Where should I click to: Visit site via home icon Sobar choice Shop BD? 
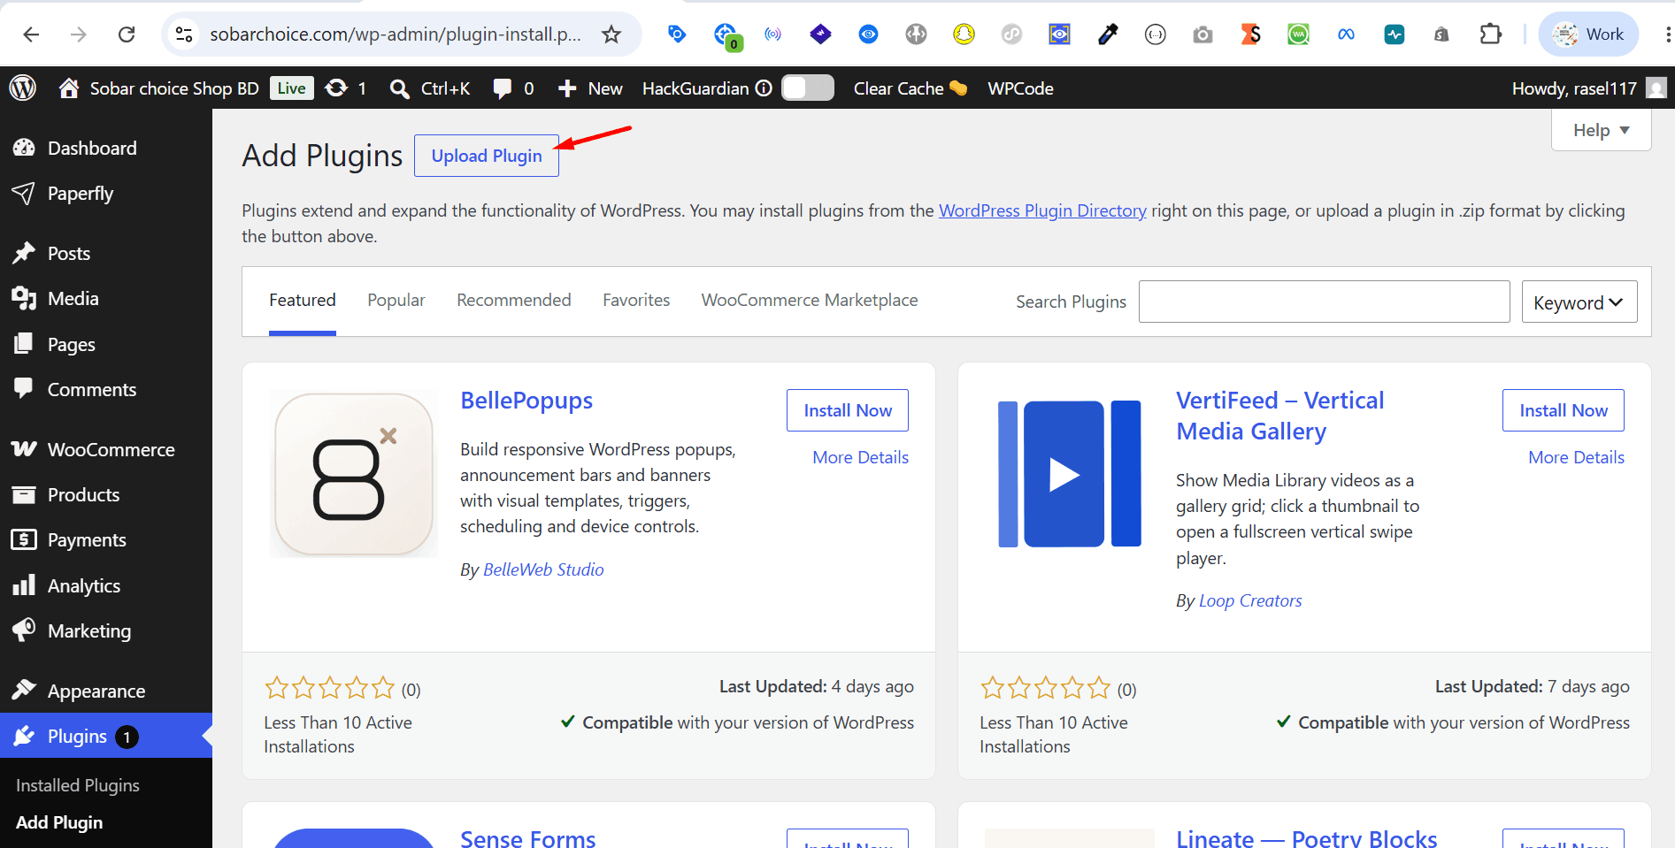[159, 88]
